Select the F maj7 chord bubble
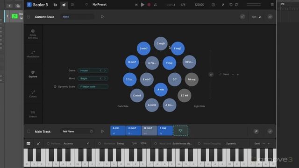299x168 pixels. click(x=178, y=49)
